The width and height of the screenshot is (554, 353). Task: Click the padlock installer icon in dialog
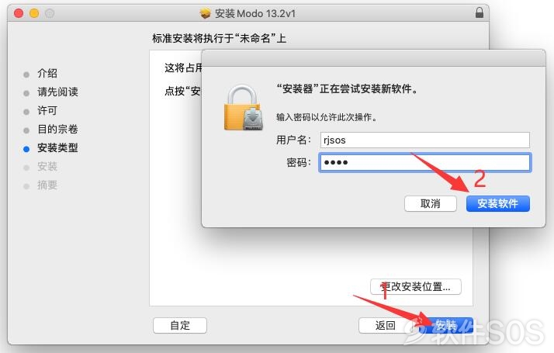pyautogui.click(x=243, y=107)
